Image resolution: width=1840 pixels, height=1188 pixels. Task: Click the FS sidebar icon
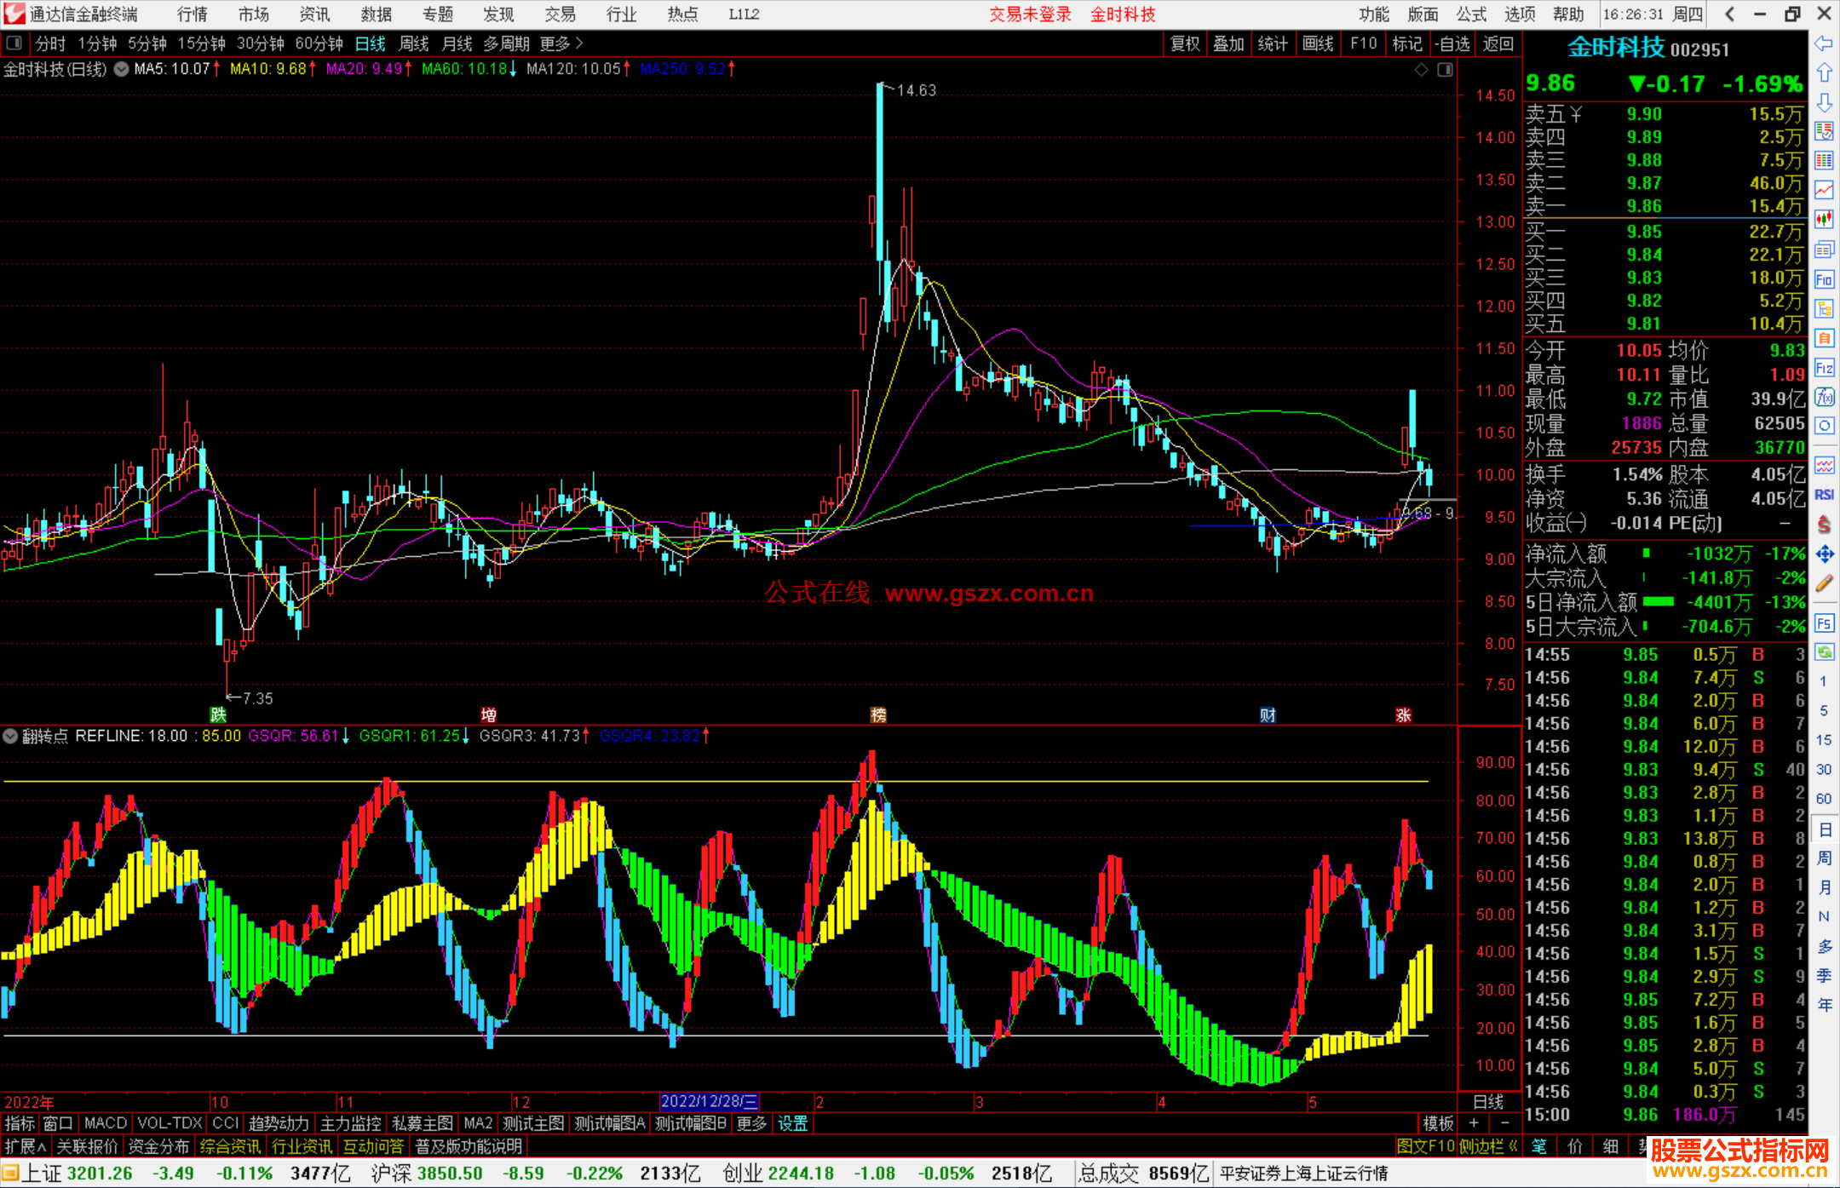tap(1824, 623)
